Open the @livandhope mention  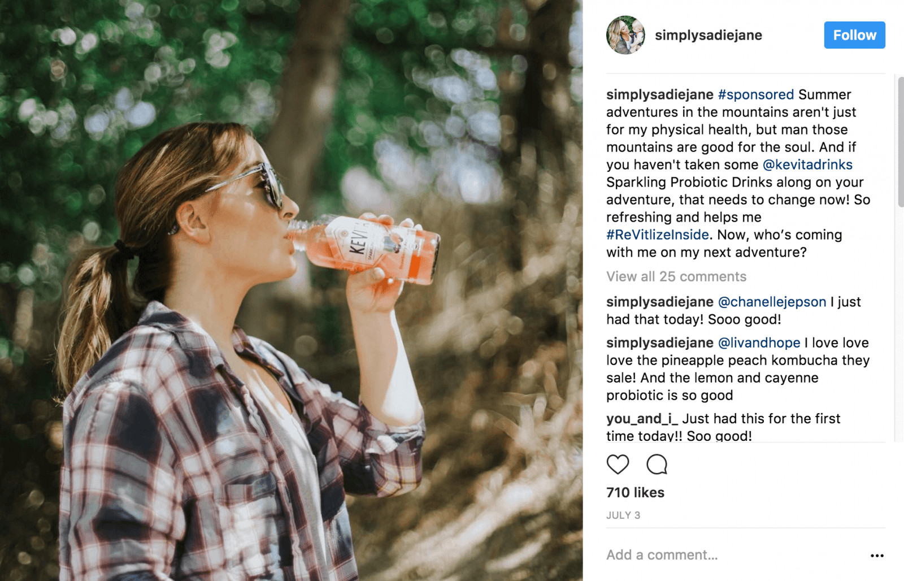(x=759, y=342)
